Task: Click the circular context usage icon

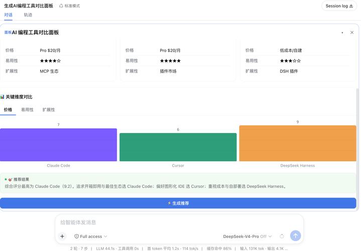Action: [x=282, y=236]
